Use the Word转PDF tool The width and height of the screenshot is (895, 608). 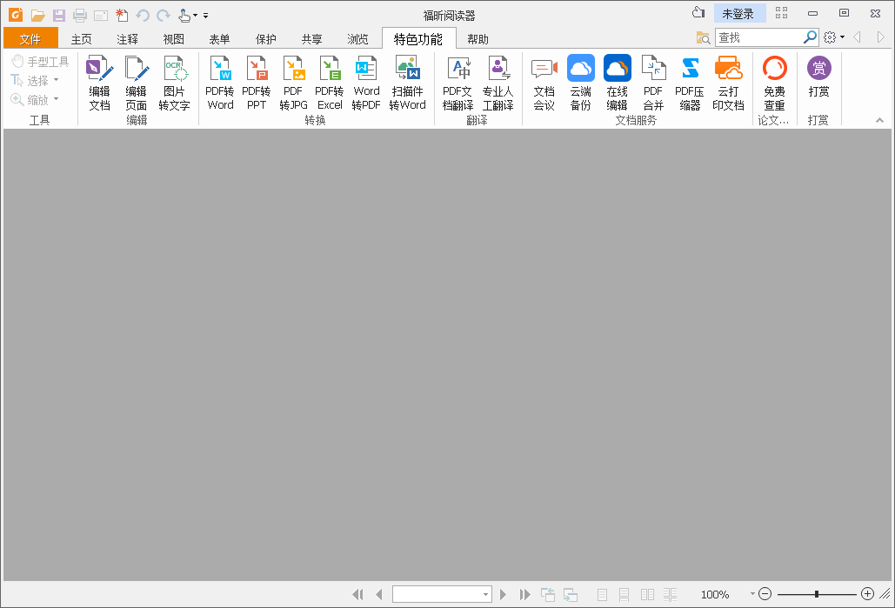click(x=366, y=84)
